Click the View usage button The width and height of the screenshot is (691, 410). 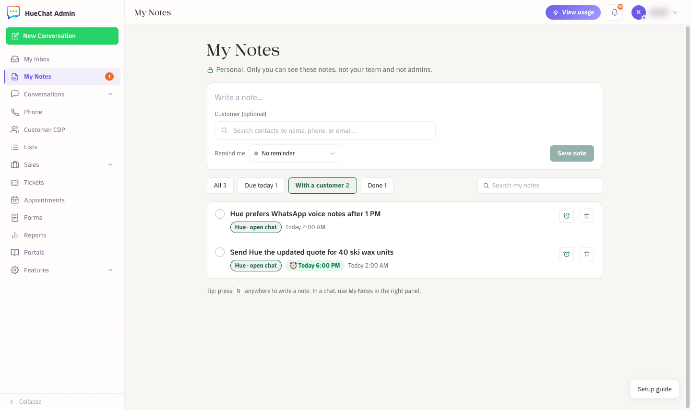573,12
